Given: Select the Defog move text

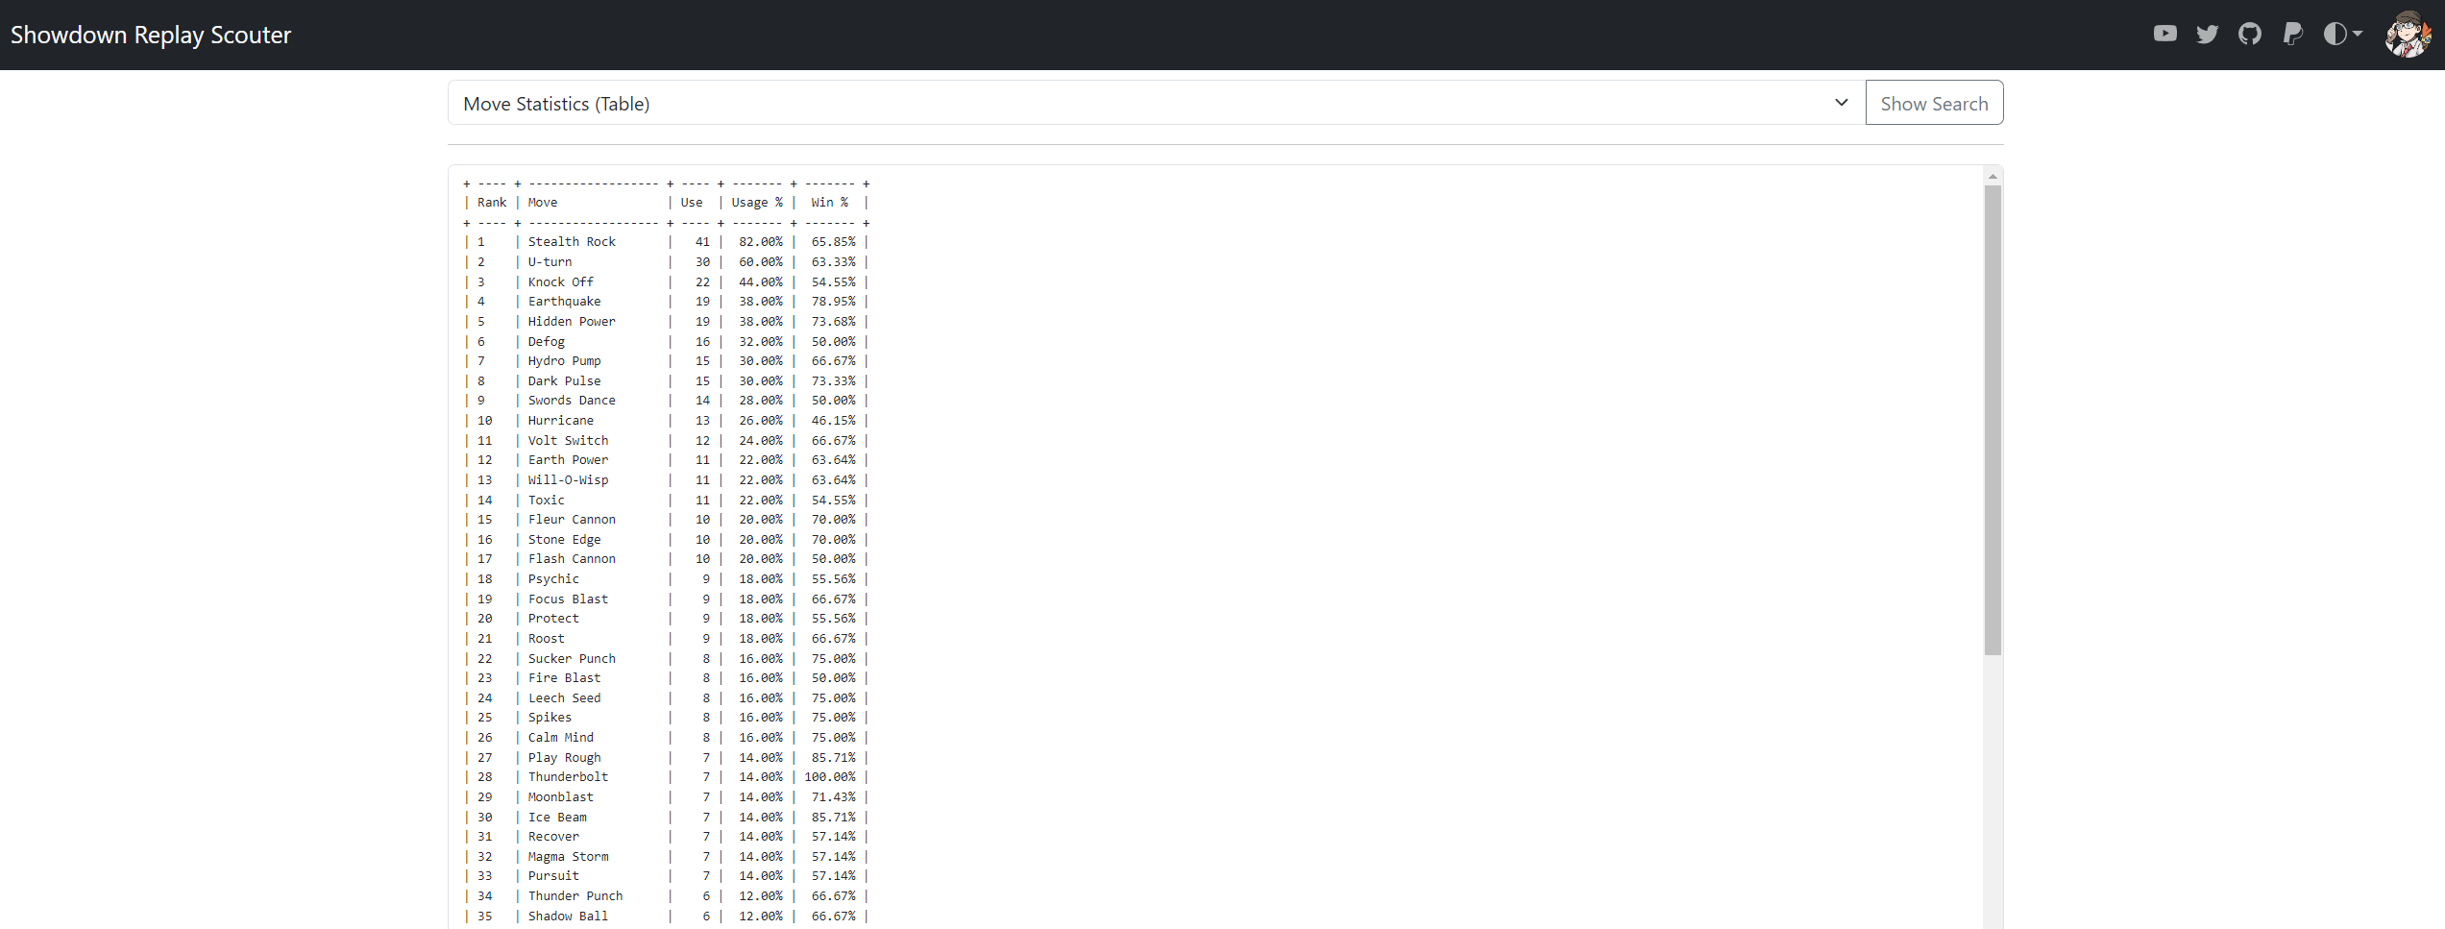Looking at the screenshot, I should point(547,342).
